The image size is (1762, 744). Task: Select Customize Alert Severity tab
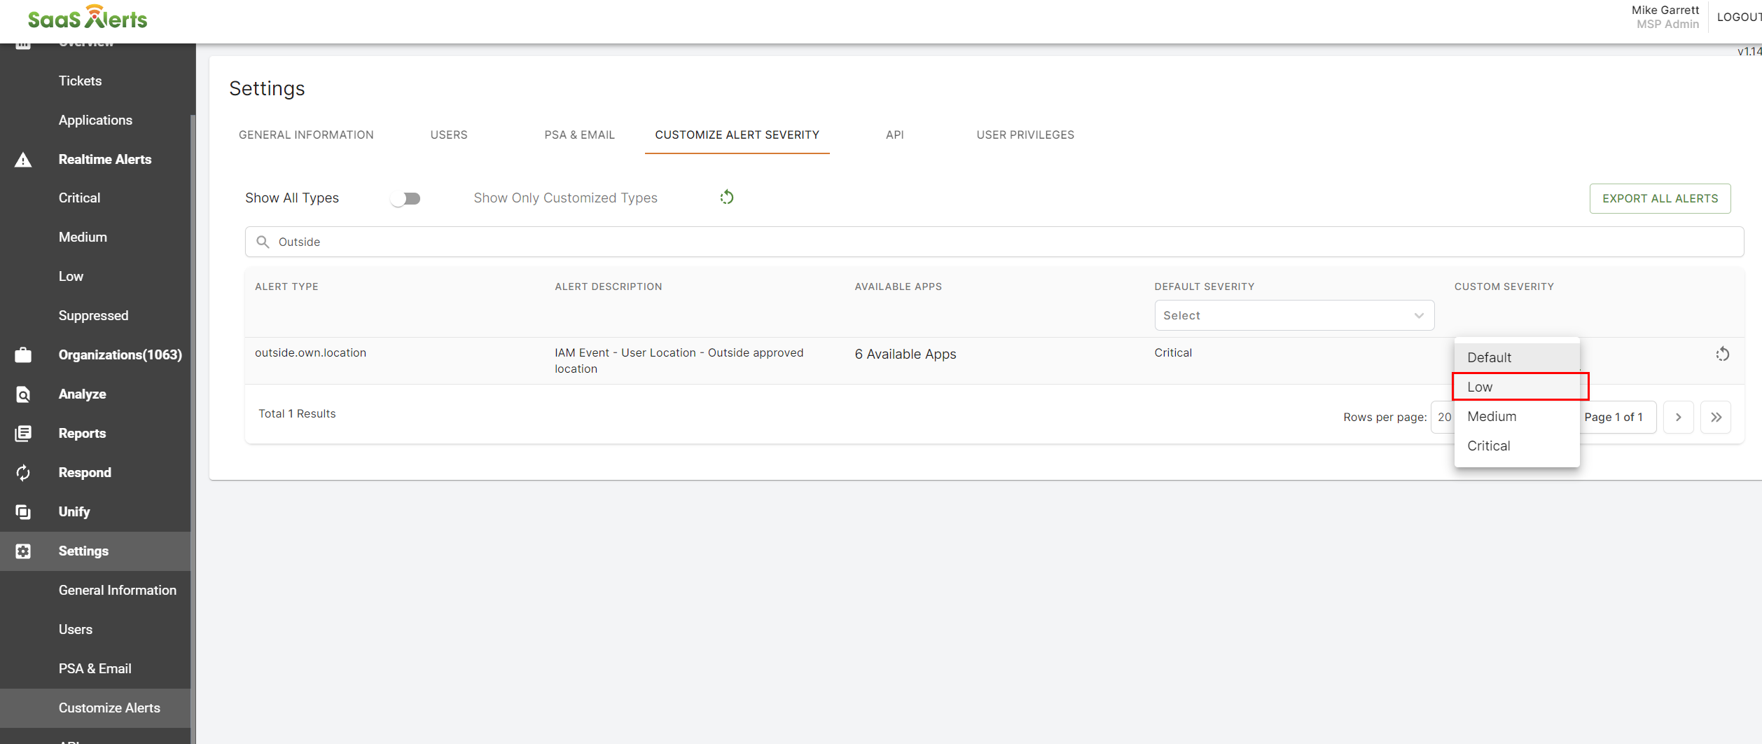[737, 135]
